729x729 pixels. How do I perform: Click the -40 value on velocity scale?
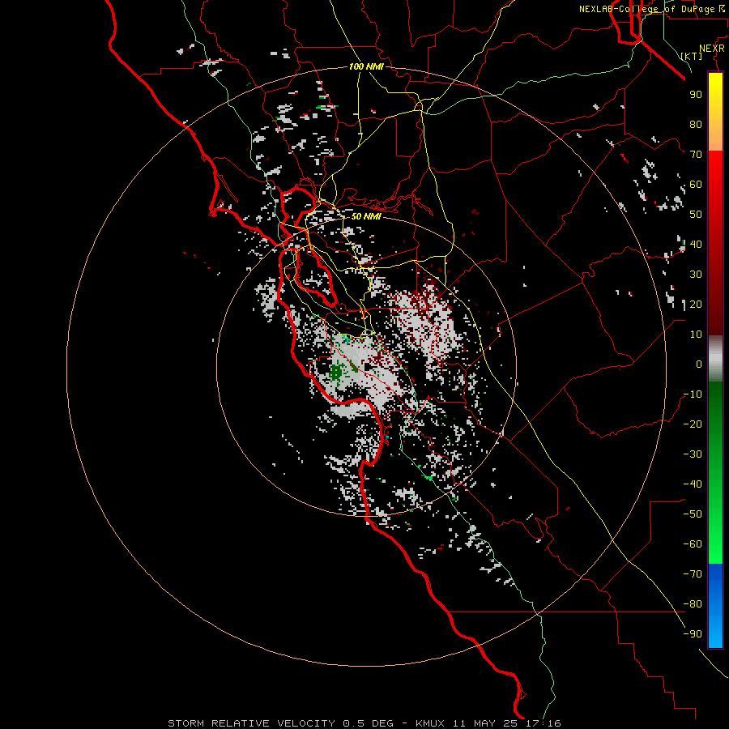pos(693,484)
